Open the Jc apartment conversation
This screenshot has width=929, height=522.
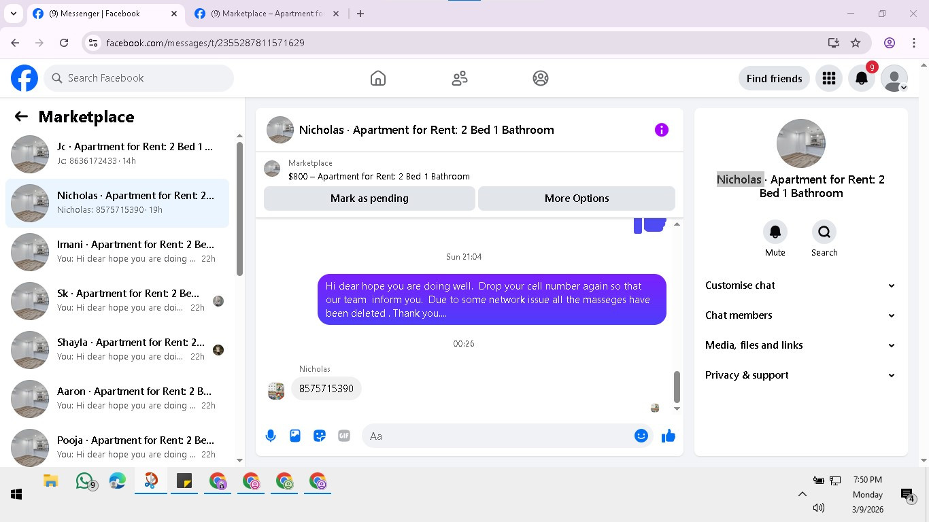pos(117,154)
